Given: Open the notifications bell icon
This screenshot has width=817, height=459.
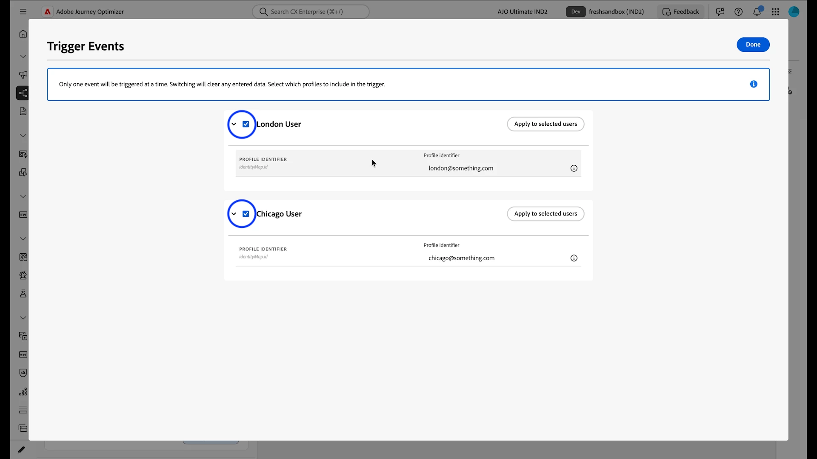Looking at the screenshot, I should click(757, 11).
